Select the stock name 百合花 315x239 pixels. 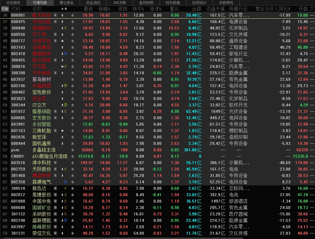pos(39,99)
